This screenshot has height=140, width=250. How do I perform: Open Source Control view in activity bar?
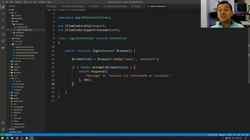coord(3,21)
